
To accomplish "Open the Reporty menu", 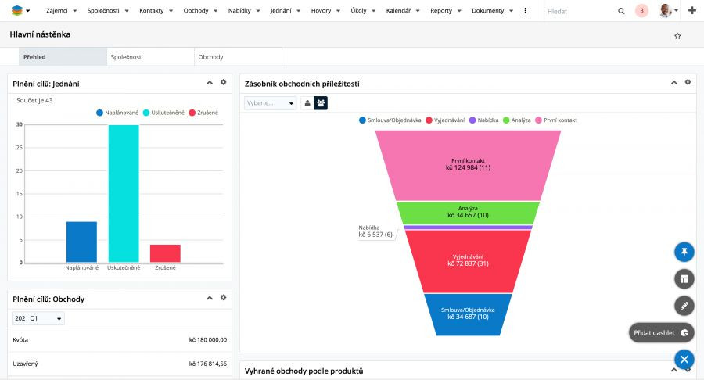I will pos(445,11).
